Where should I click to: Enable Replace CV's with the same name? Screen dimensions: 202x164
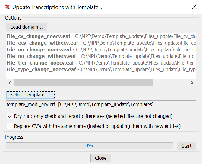[x=10, y=126]
